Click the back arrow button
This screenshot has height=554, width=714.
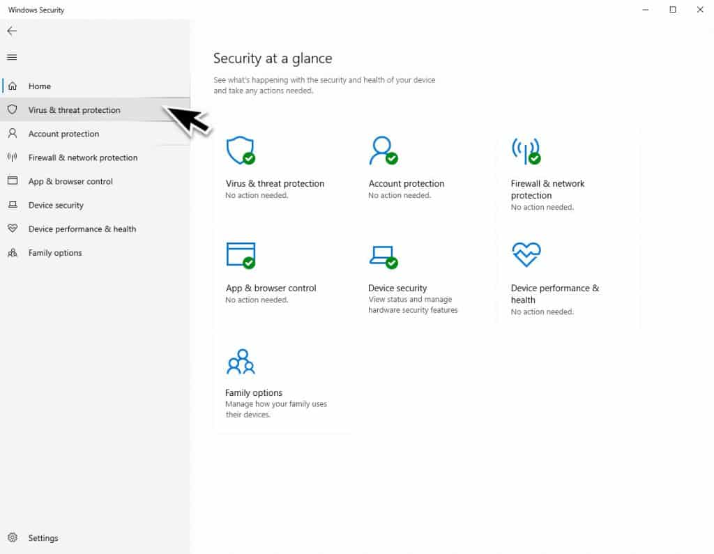pyautogui.click(x=11, y=31)
